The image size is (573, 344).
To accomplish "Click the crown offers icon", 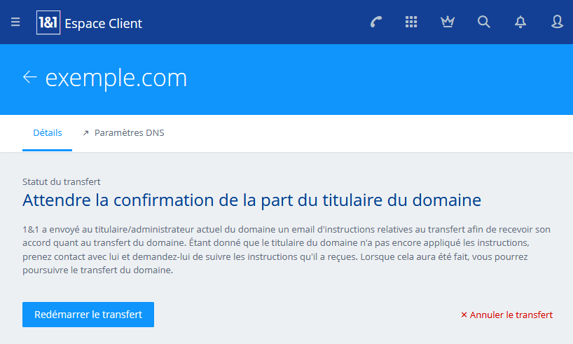I will [448, 22].
